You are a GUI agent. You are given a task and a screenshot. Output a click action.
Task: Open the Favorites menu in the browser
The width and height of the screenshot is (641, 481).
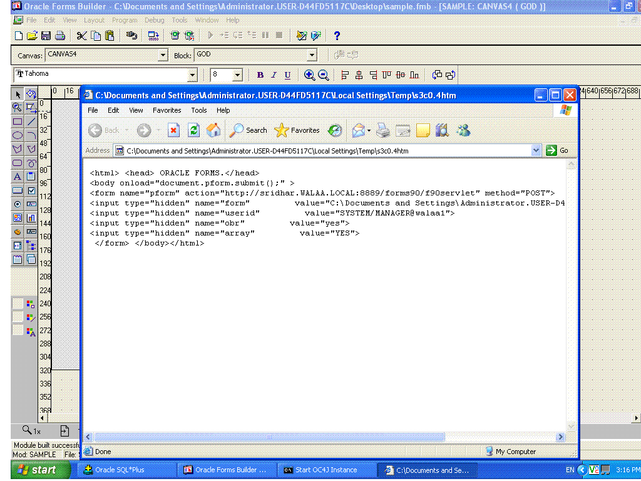167,110
